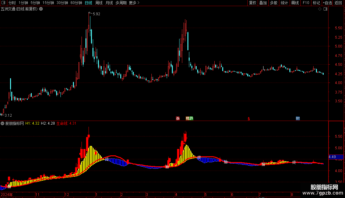Select the 15分钟 period
Viewport: 345px width, 198px height.
(48, 3)
